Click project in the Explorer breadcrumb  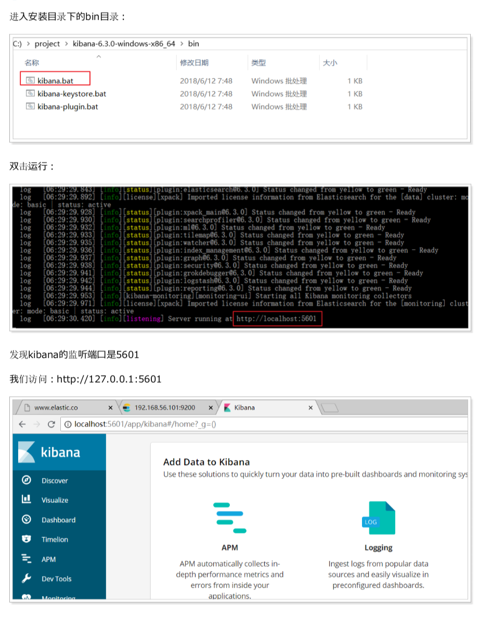[x=47, y=44]
